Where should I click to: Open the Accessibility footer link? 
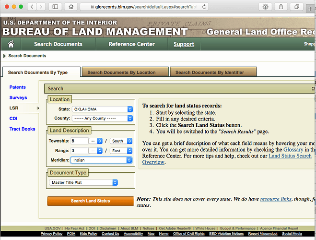(x=133, y=234)
